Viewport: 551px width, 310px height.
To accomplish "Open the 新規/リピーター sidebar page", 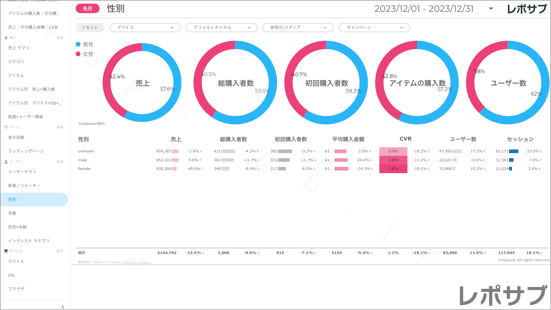I will point(24,185).
